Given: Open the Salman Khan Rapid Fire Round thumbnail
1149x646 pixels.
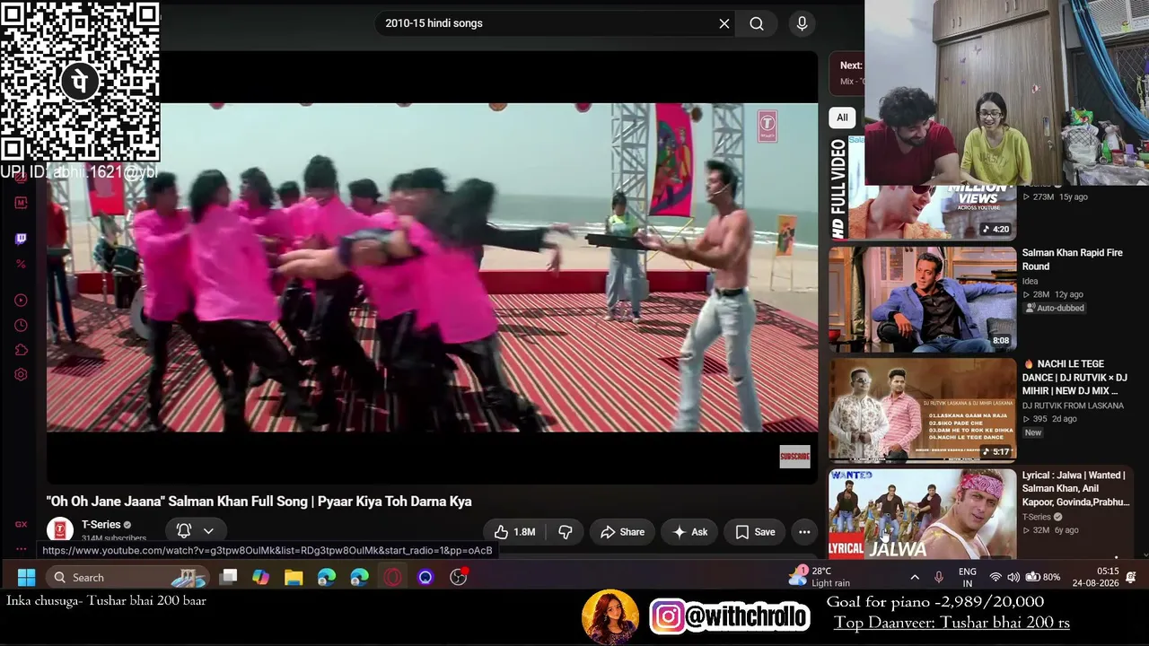Looking at the screenshot, I should [923, 299].
